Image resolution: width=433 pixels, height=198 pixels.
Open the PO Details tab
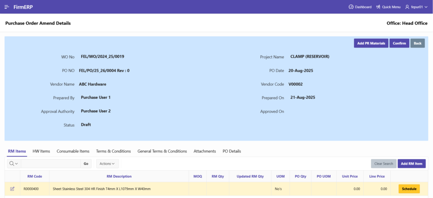[232, 151]
